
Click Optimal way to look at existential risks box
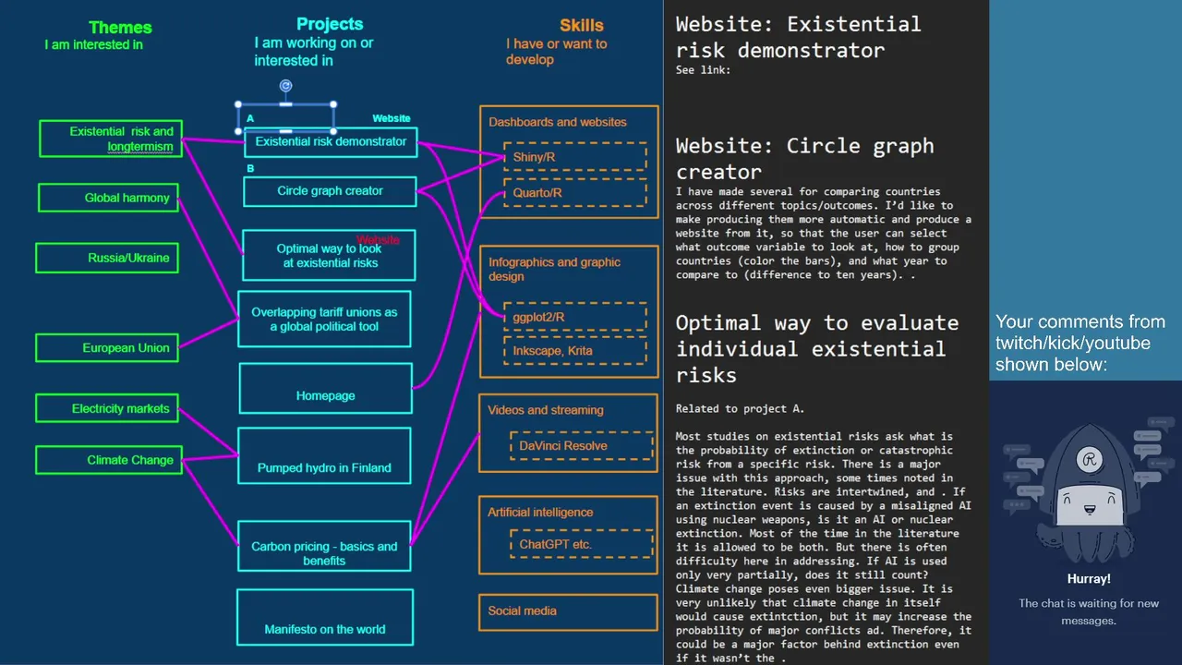(329, 255)
